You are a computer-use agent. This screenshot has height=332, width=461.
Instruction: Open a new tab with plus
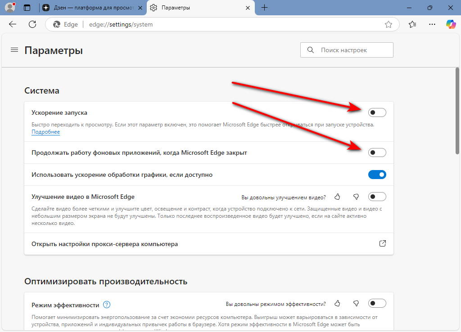pyautogui.click(x=264, y=8)
